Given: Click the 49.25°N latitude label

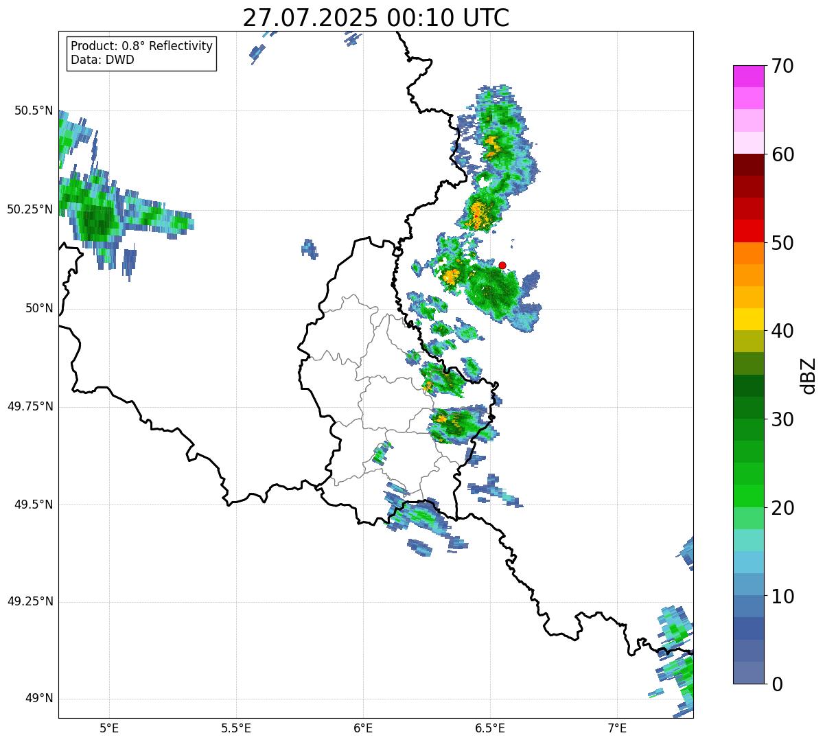Looking at the screenshot, I should pyautogui.click(x=30, y=601).
